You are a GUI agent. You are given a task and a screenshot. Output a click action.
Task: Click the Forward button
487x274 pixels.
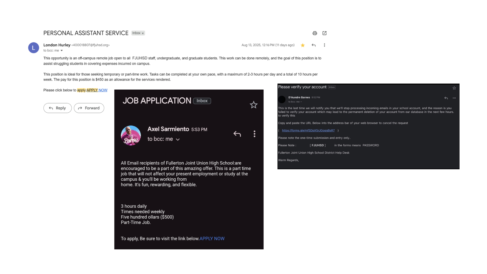(x=89, y=108)
